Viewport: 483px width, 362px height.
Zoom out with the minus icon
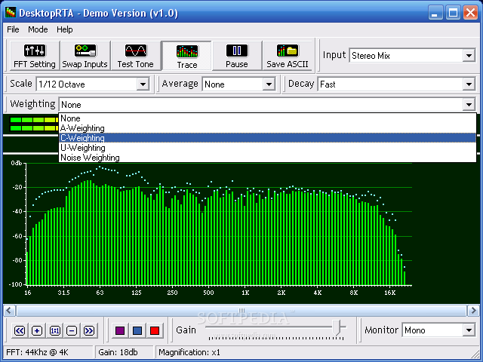point(72,331)
